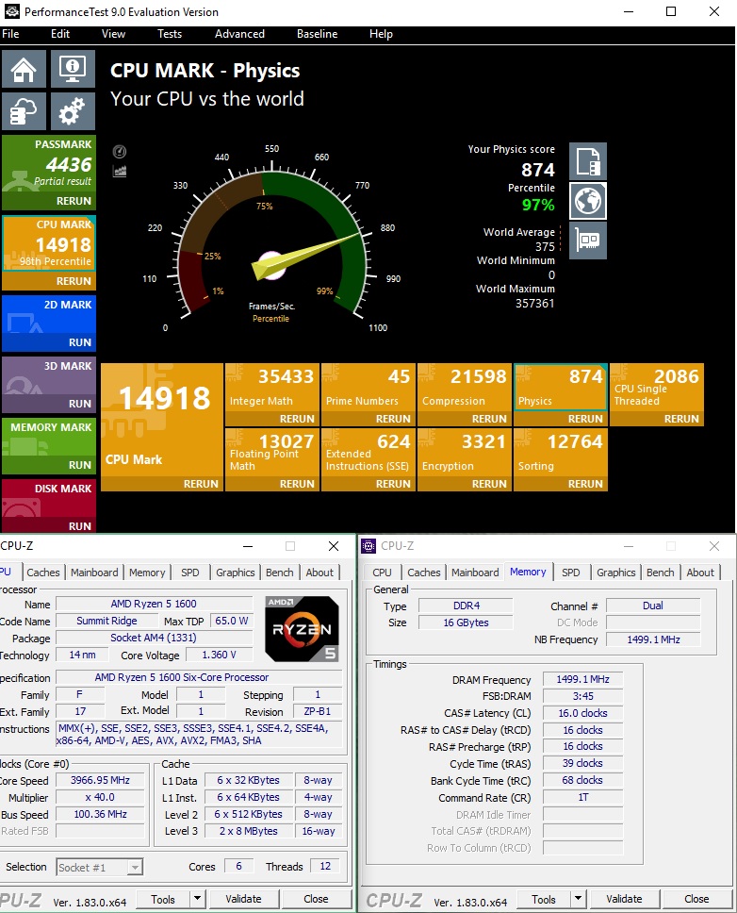
Task: Run the Disk Mark test
Action: pyautogui.click(x=80, y=525)
